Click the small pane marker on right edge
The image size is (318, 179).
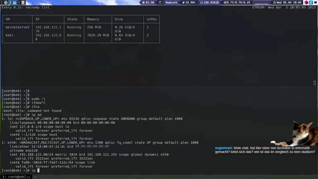click(x=315, y=83)
